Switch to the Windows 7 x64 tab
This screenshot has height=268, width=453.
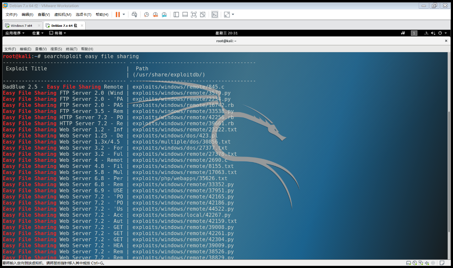point(22,25)
